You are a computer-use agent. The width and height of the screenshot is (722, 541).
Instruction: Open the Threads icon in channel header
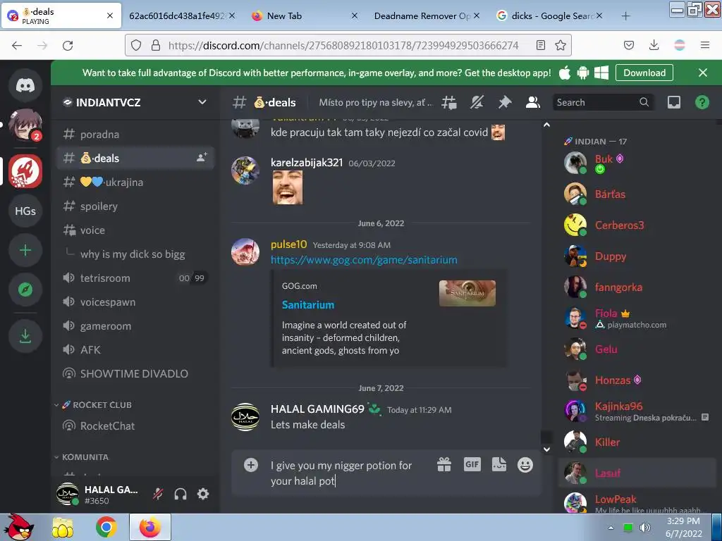tap(449, 102)
